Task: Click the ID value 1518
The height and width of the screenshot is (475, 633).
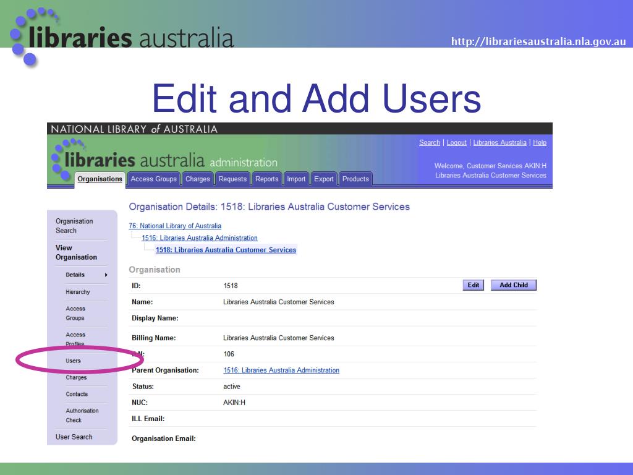Action: pos(231,286)
